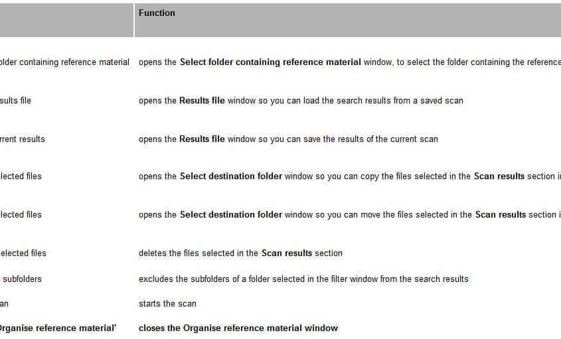This screenshot has width=561, height=339.
Task: Click 'Scan results' bold text in the move row
Action: tap(500, 214)
